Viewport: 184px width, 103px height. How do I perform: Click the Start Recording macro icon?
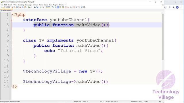click(74, 7)
